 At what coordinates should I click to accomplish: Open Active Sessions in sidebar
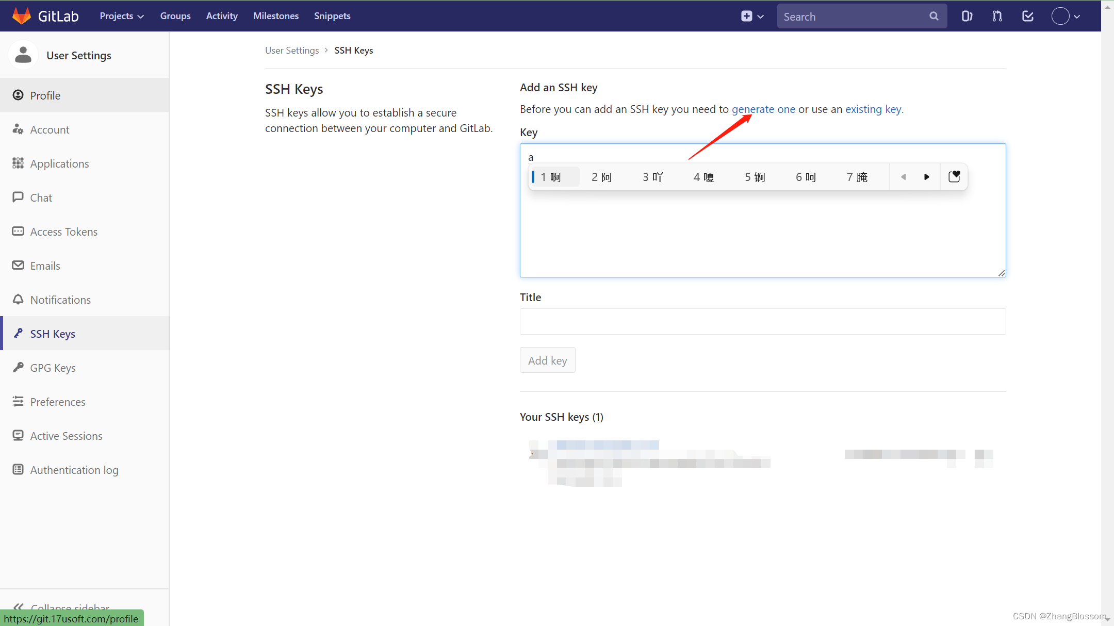click(x=85, y=435)
